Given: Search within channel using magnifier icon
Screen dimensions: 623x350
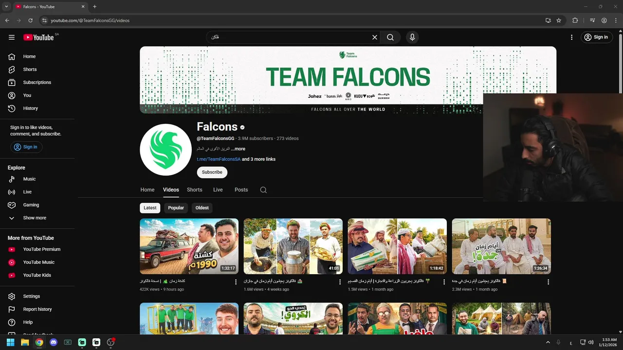Looking at the screenshot, I should [263, 190].
